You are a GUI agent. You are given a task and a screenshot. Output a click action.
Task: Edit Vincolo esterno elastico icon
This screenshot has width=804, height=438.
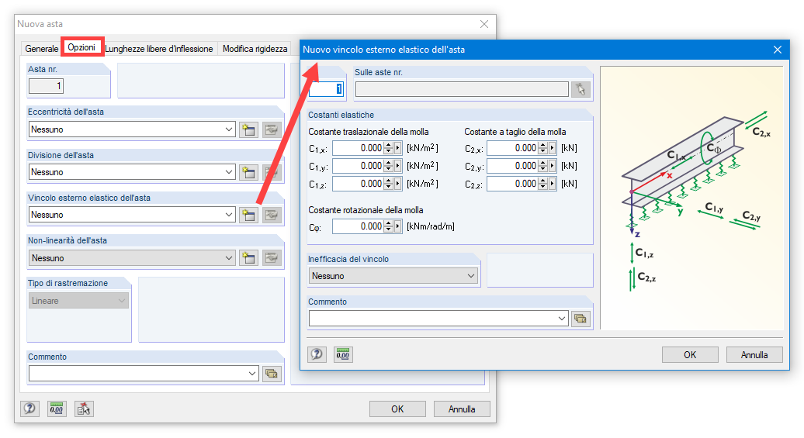[272, 215]
